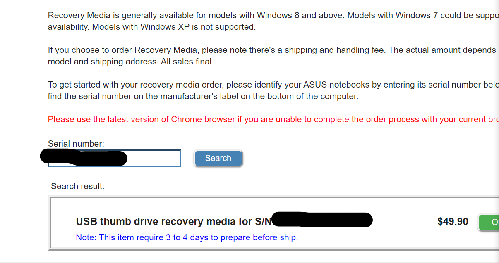499x263 pixels.
Task: Click the Search button
Action: (218, 158)
